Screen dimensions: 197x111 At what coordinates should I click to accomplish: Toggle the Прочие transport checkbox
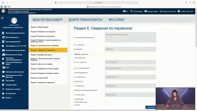(105, 105)
